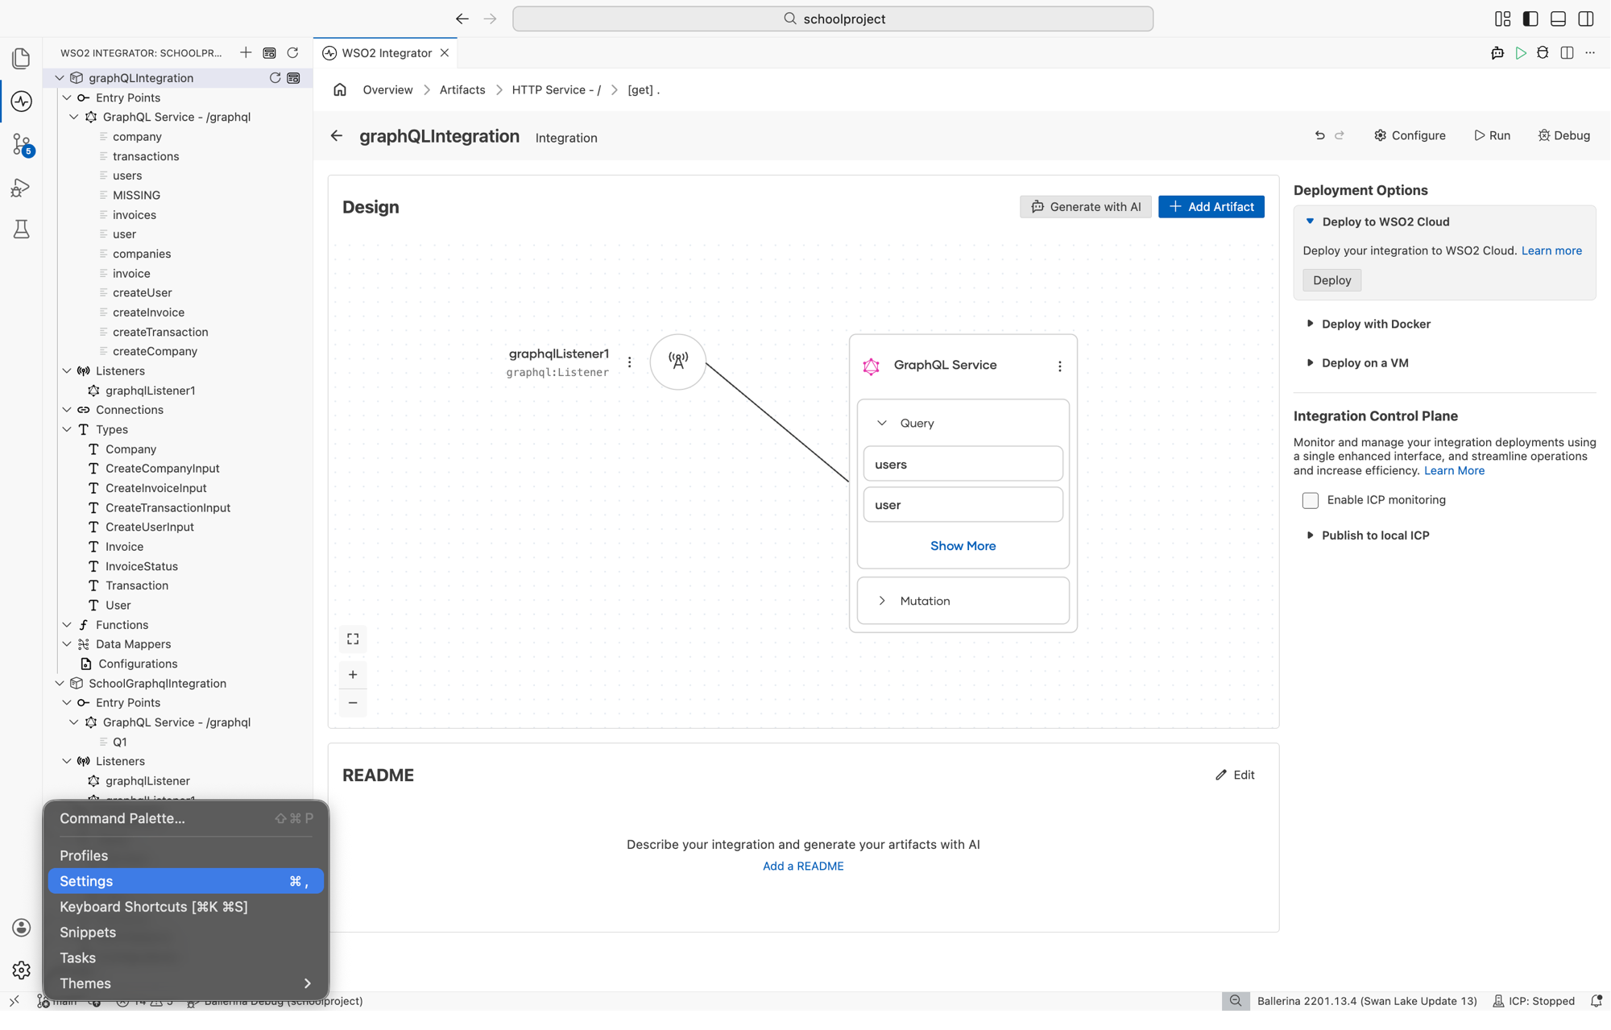Open WSO2 Integrator activity bar icon
Image resolution: width=1611 pixels, height=1030 pixels.
click(x=22, y=101)
